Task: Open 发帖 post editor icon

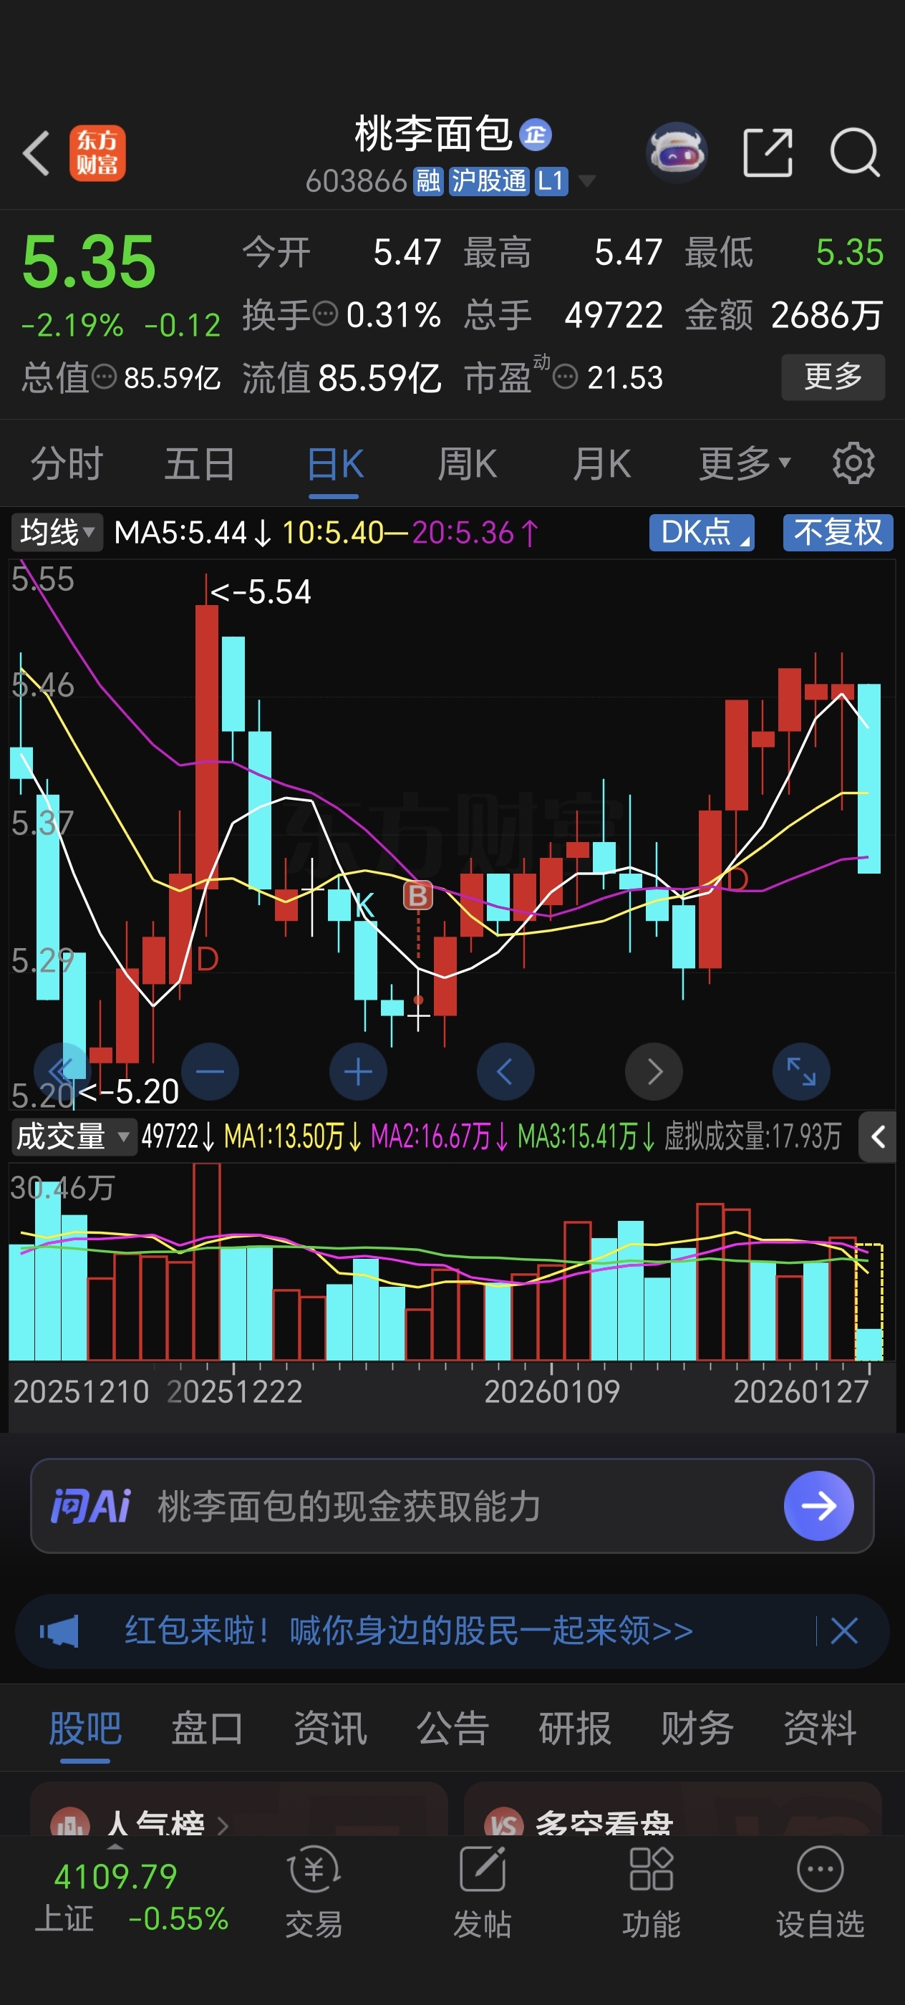Action: 483,1892
